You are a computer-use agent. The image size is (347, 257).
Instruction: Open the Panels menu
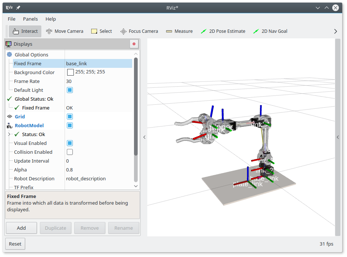tap(30, 19)
